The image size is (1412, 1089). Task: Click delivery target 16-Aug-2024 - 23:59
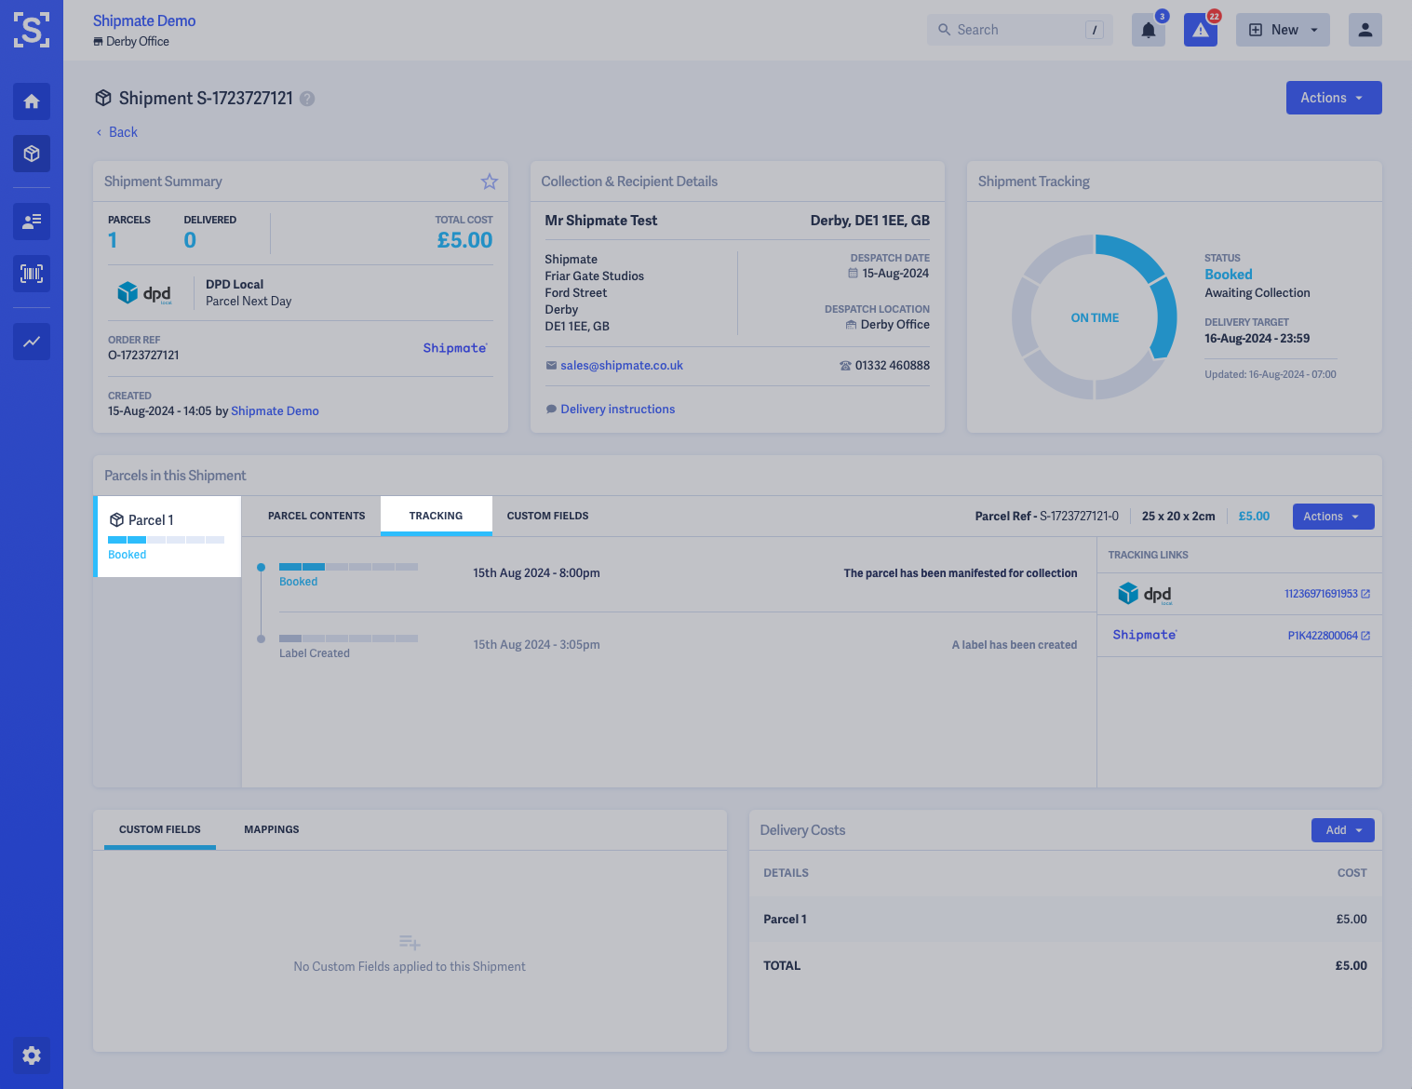1257,339
